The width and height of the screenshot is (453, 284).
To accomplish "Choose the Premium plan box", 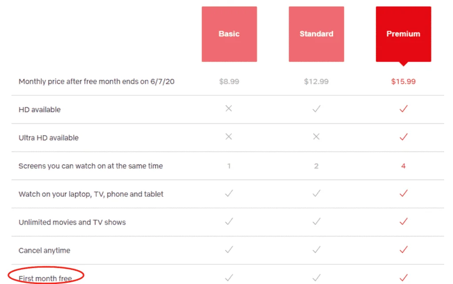I will 403,34.
